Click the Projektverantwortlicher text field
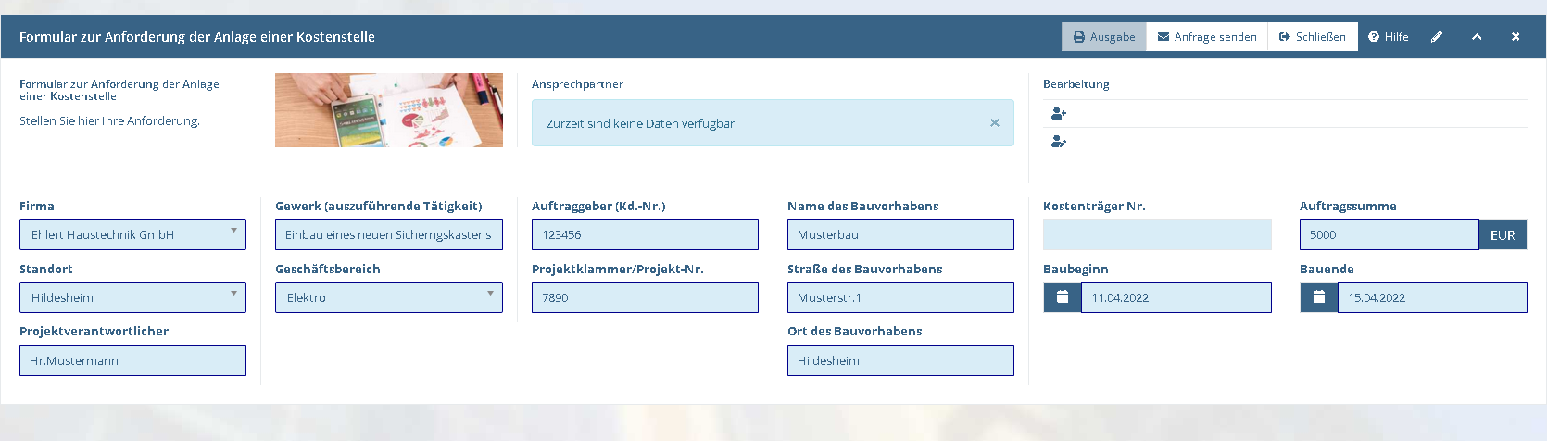The width and height of the screenshot is (1547, 441). [132, 360]
